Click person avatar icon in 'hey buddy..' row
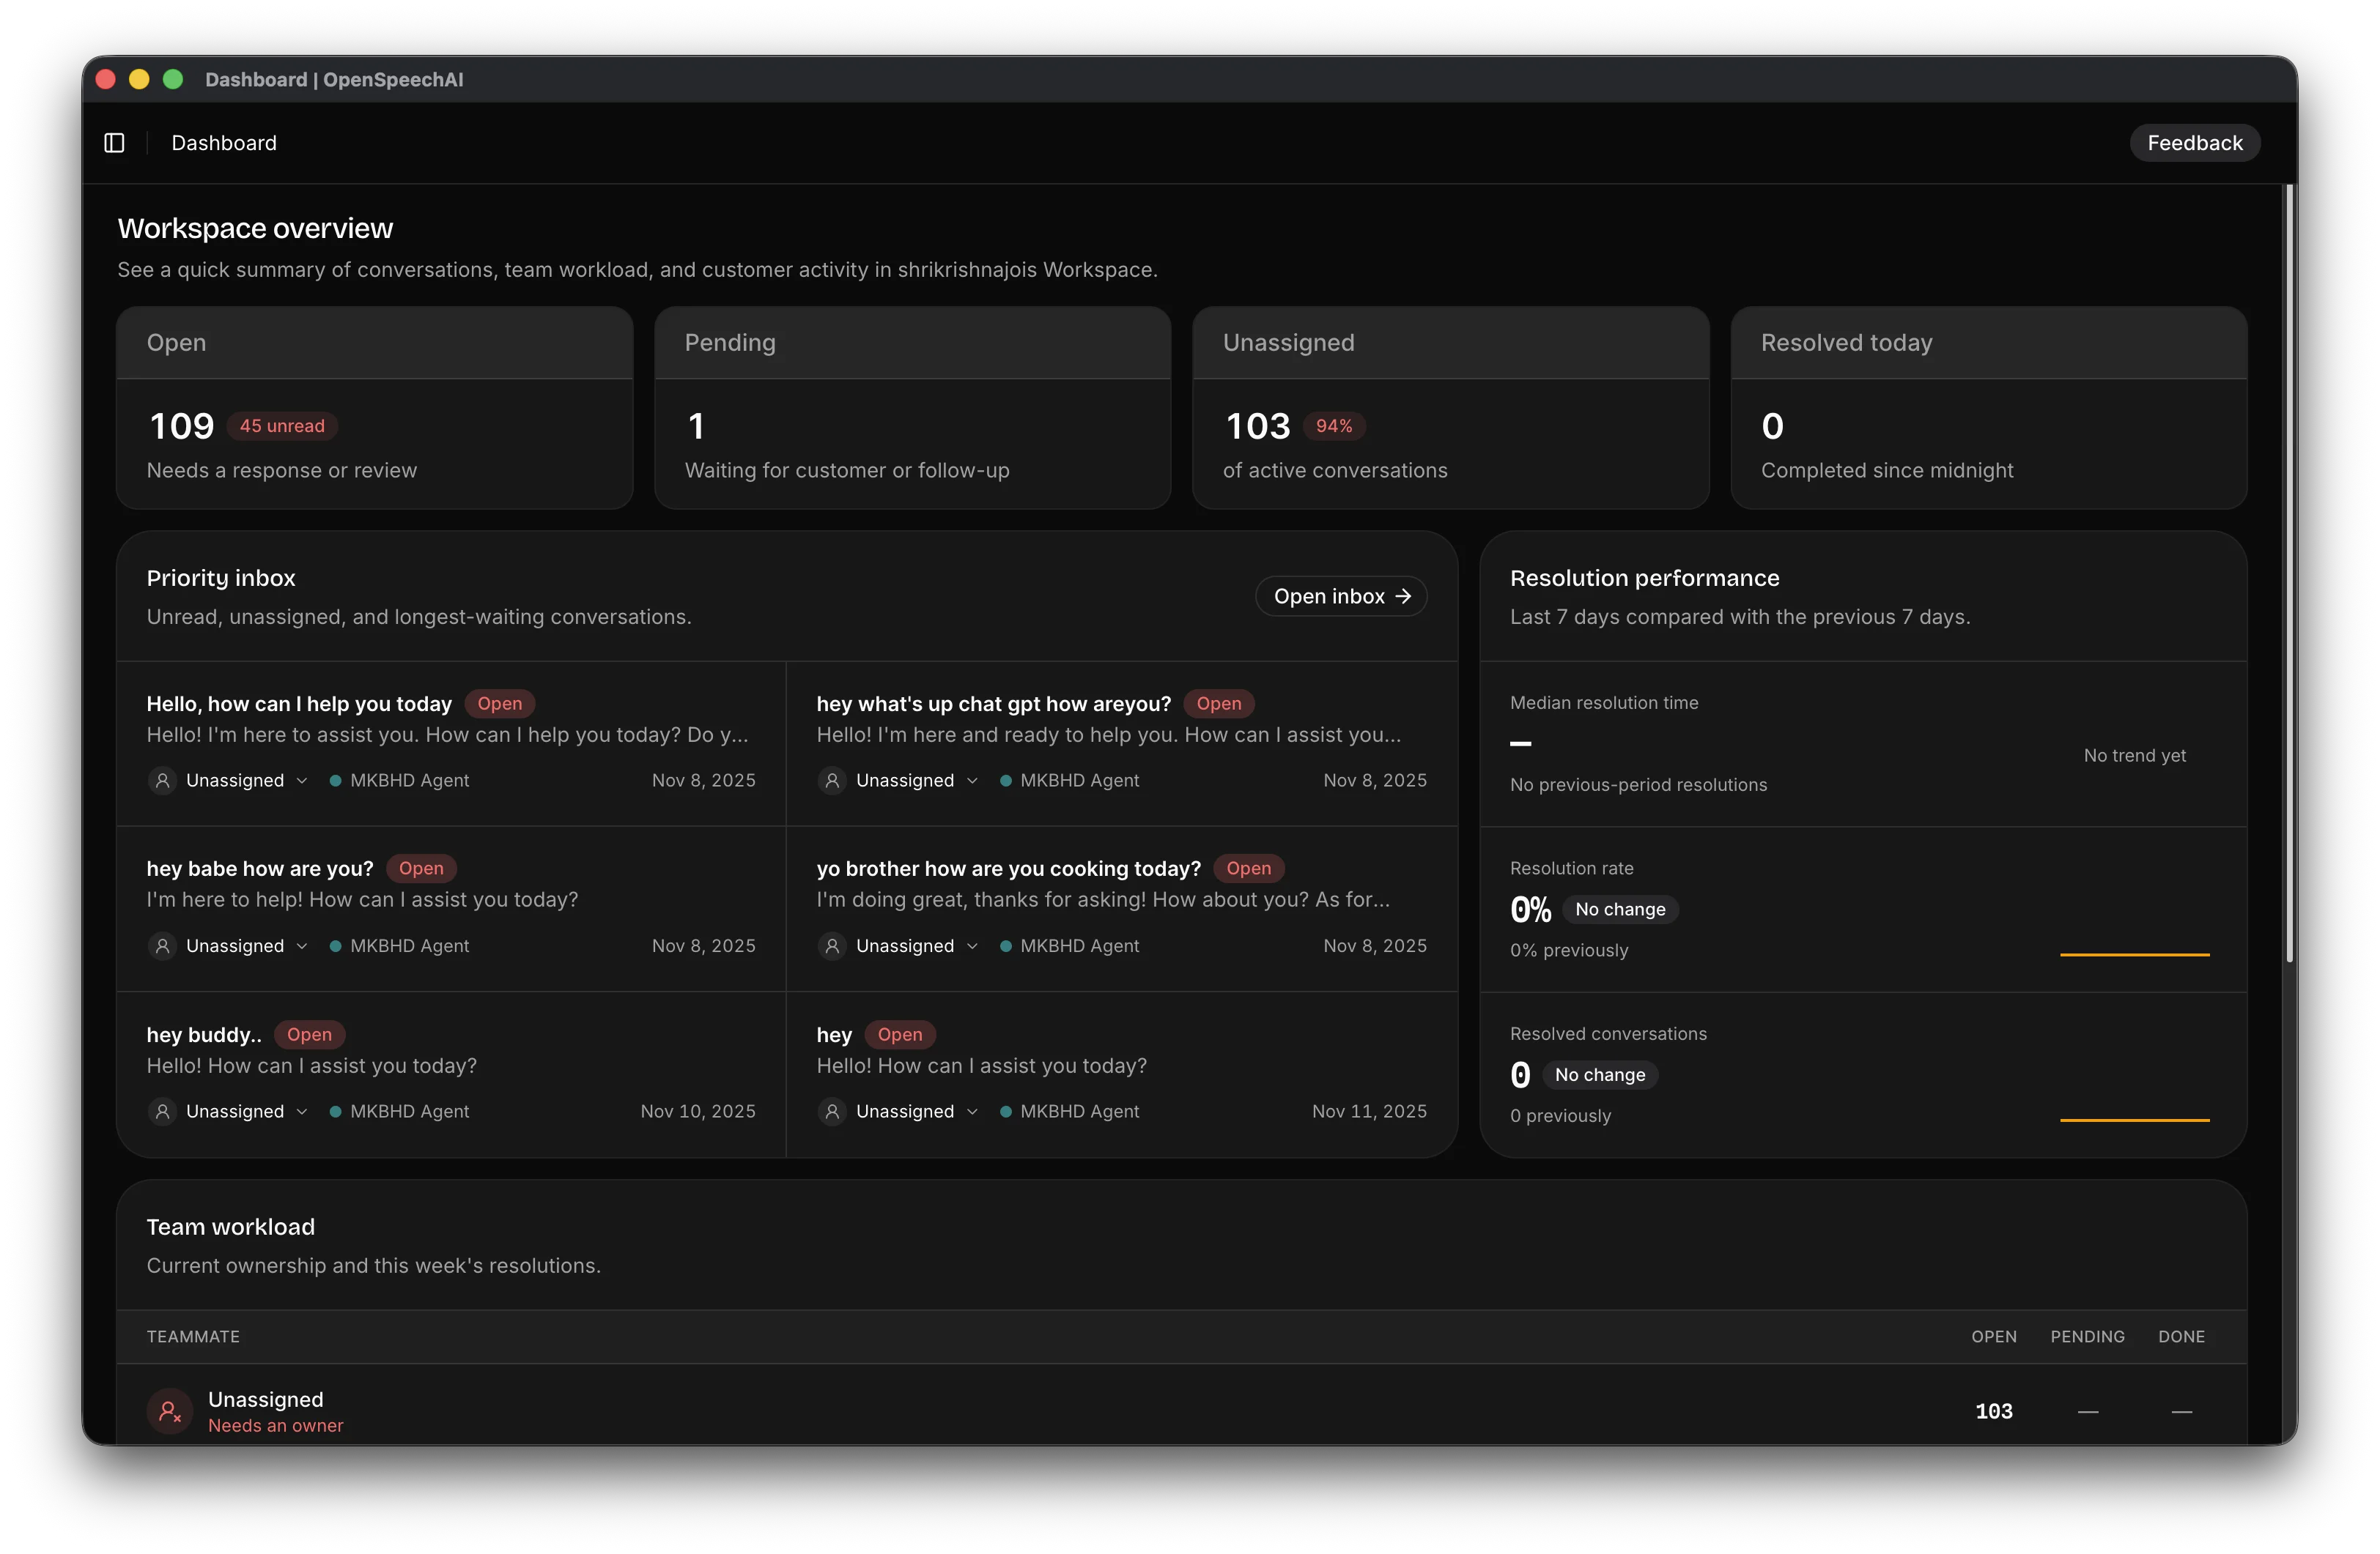Screen dimensions: 2380x1554 pyautogui.click(x=162, y=1111)
